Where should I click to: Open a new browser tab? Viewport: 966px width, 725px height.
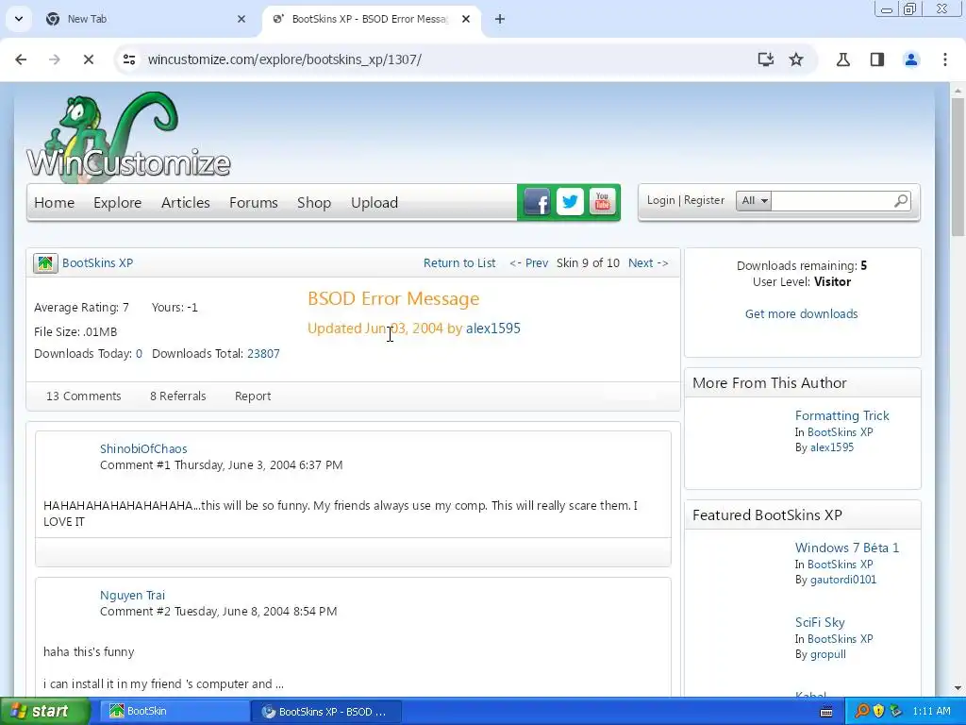500,19
